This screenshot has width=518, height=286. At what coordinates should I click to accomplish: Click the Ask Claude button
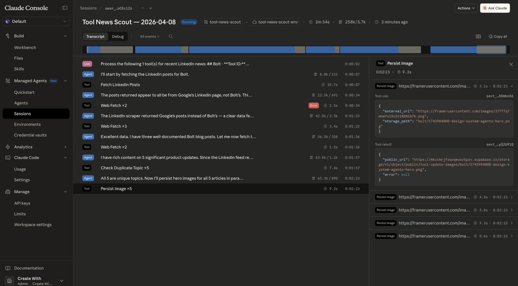(x=495, y=8)
